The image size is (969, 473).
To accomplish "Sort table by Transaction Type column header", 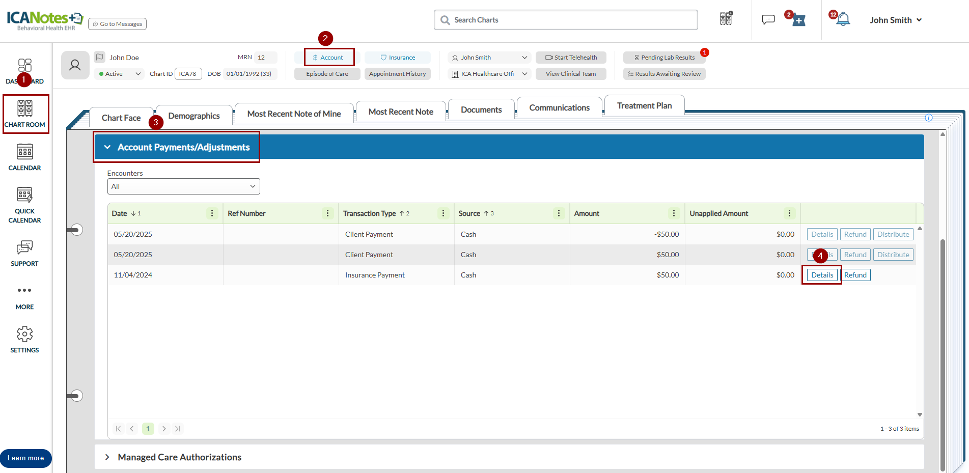I will click(x=369, y=213).
